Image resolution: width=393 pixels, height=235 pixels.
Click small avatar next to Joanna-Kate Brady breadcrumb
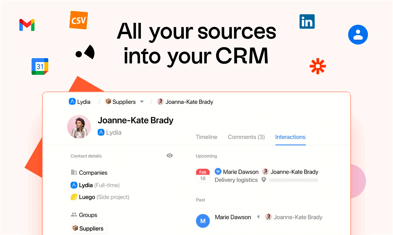click(160, 101)
